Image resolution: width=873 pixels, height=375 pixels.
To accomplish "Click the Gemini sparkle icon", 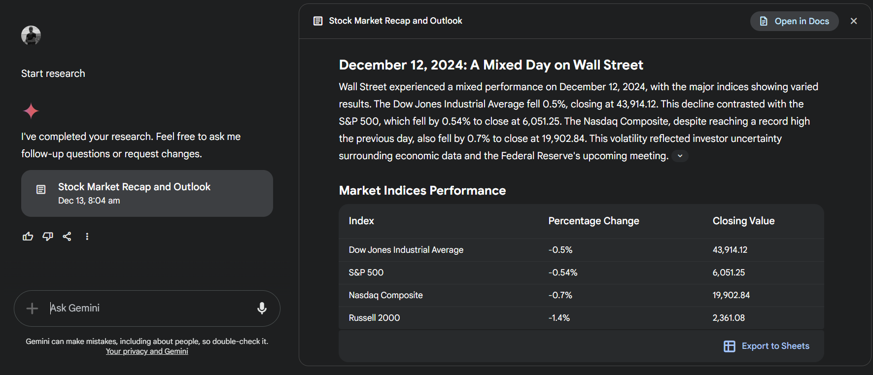I will point(31,111).
